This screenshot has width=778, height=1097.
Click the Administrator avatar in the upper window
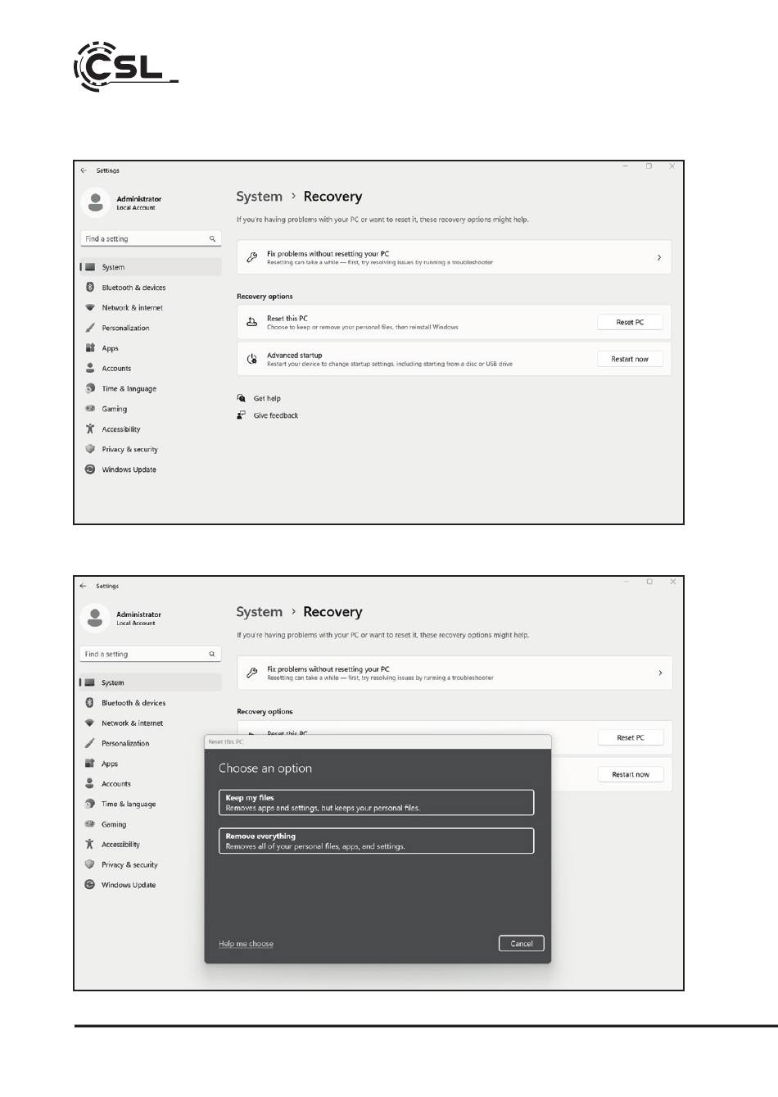[95, 202]
